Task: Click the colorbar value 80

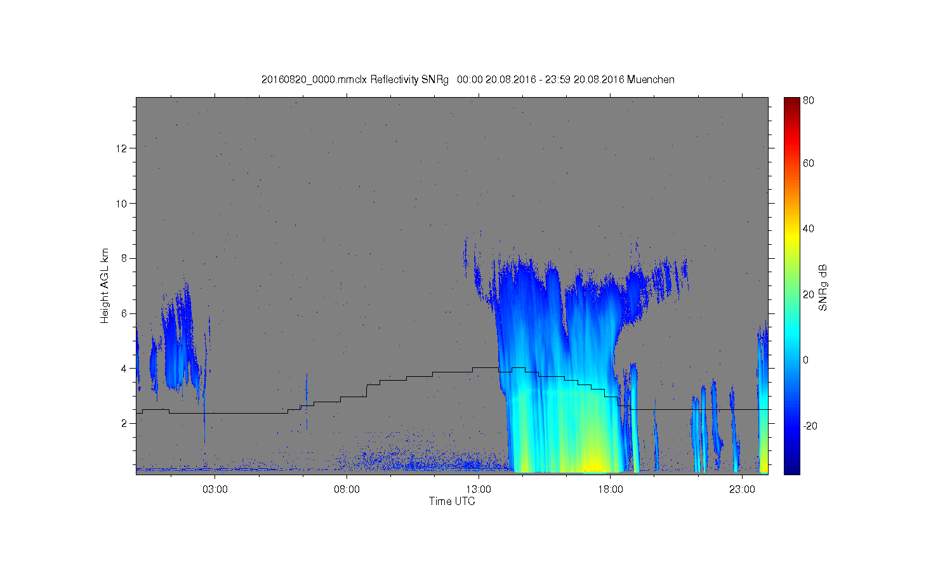Action: [809, 100]
